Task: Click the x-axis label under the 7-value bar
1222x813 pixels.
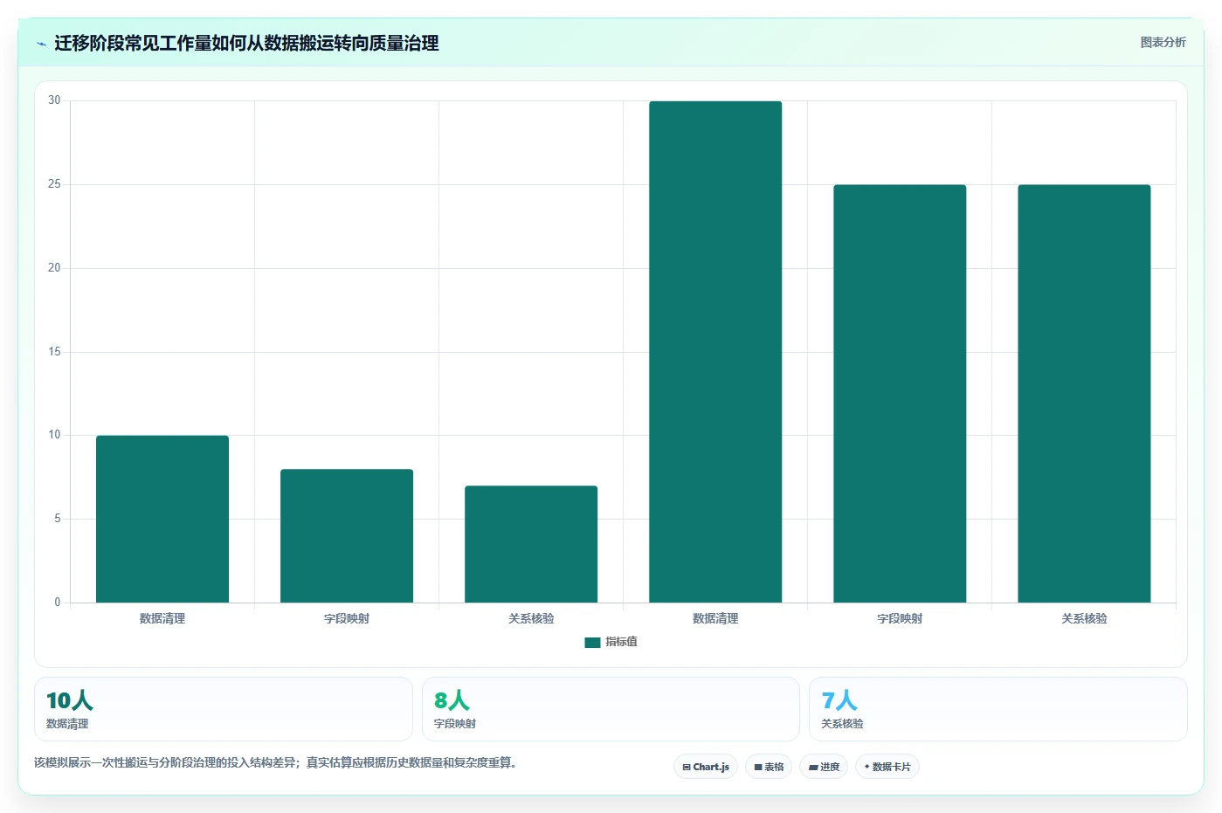Action: coord(531,618)
